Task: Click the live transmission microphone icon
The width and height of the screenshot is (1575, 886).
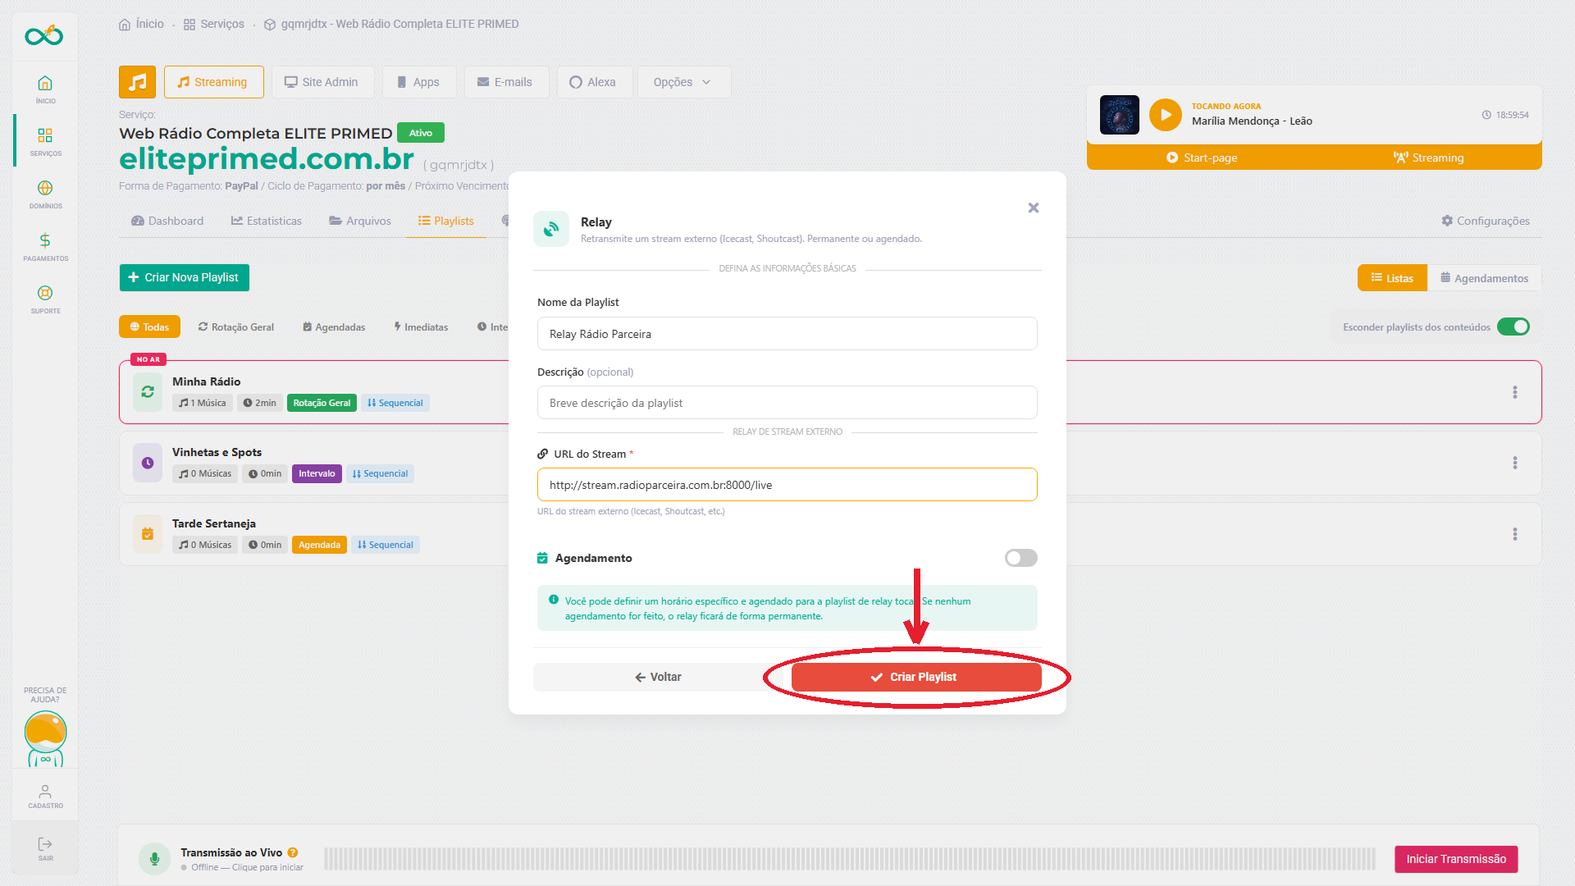Action: point(154,859)
